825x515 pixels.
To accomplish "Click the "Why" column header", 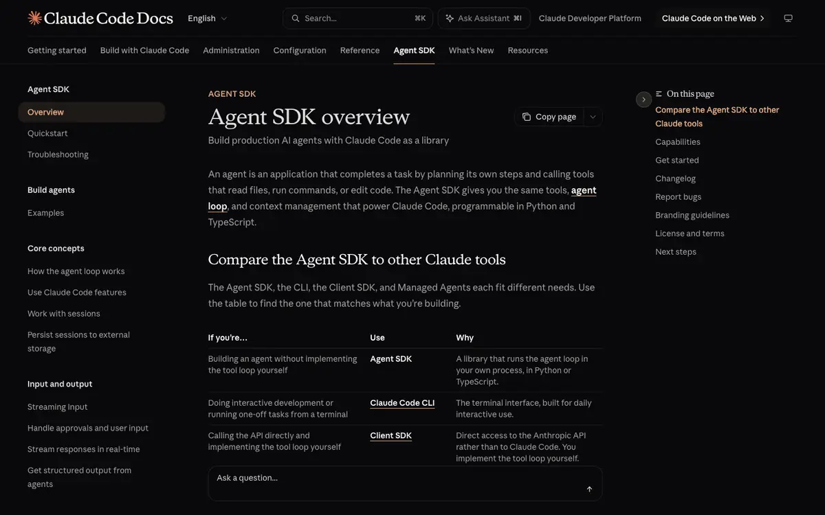I will click(x=465, y=338).
